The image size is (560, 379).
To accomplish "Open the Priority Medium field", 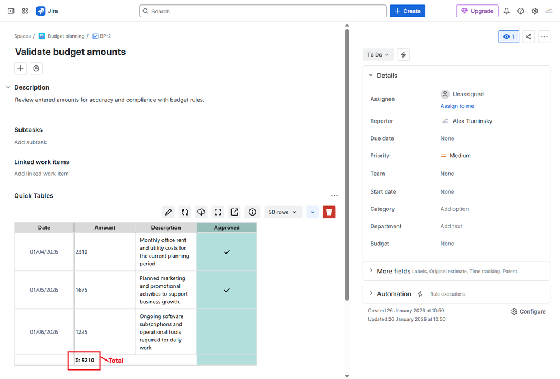I will (456, 156).
